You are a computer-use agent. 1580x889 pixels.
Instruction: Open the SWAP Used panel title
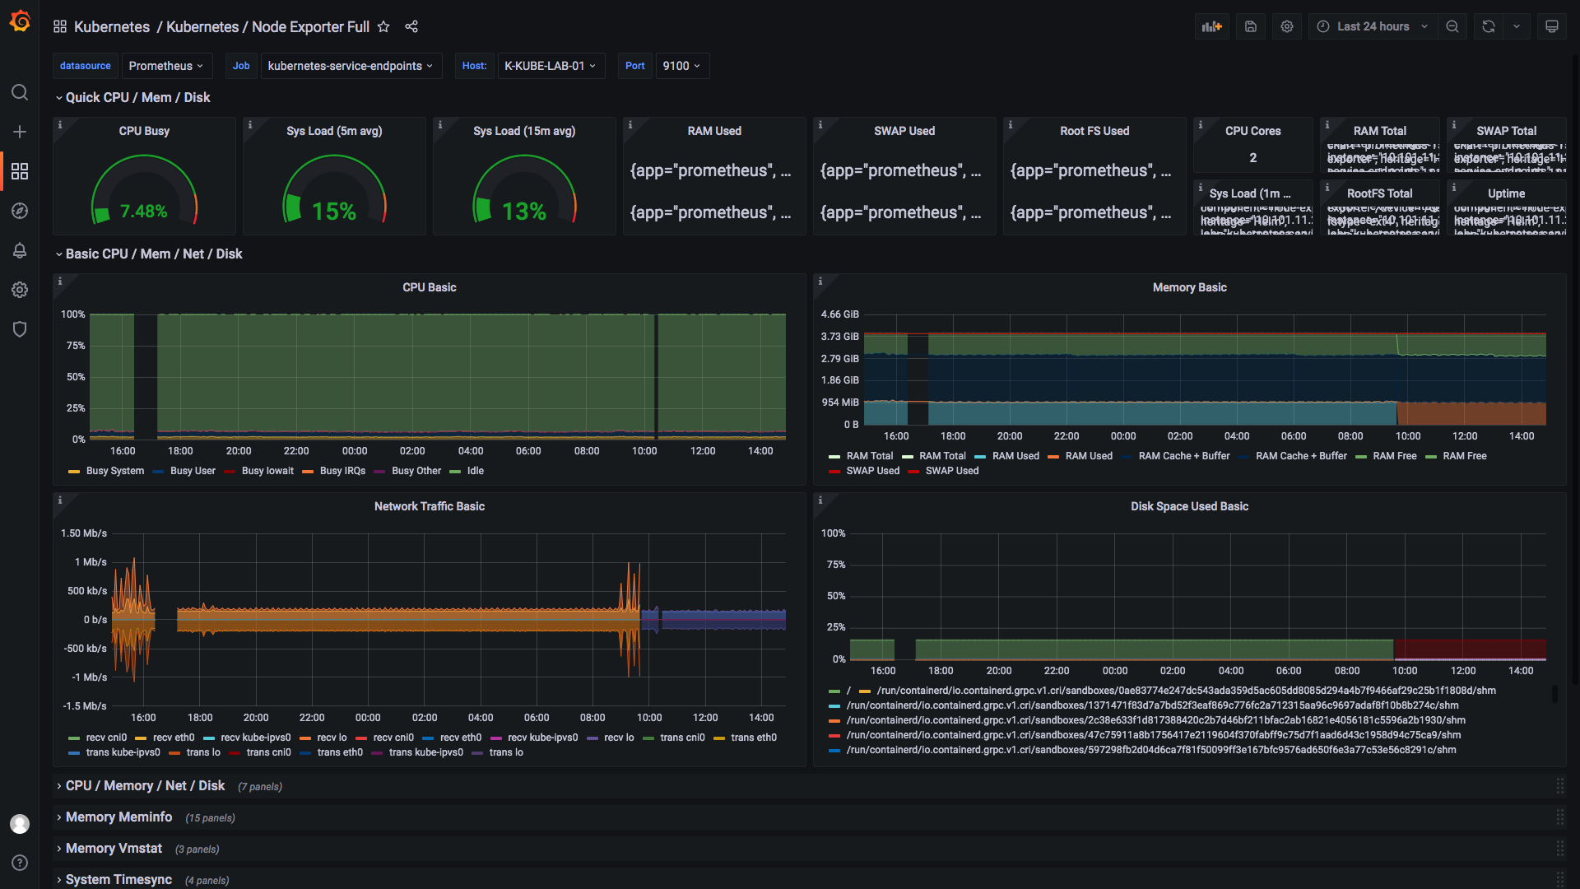(904, 131)
